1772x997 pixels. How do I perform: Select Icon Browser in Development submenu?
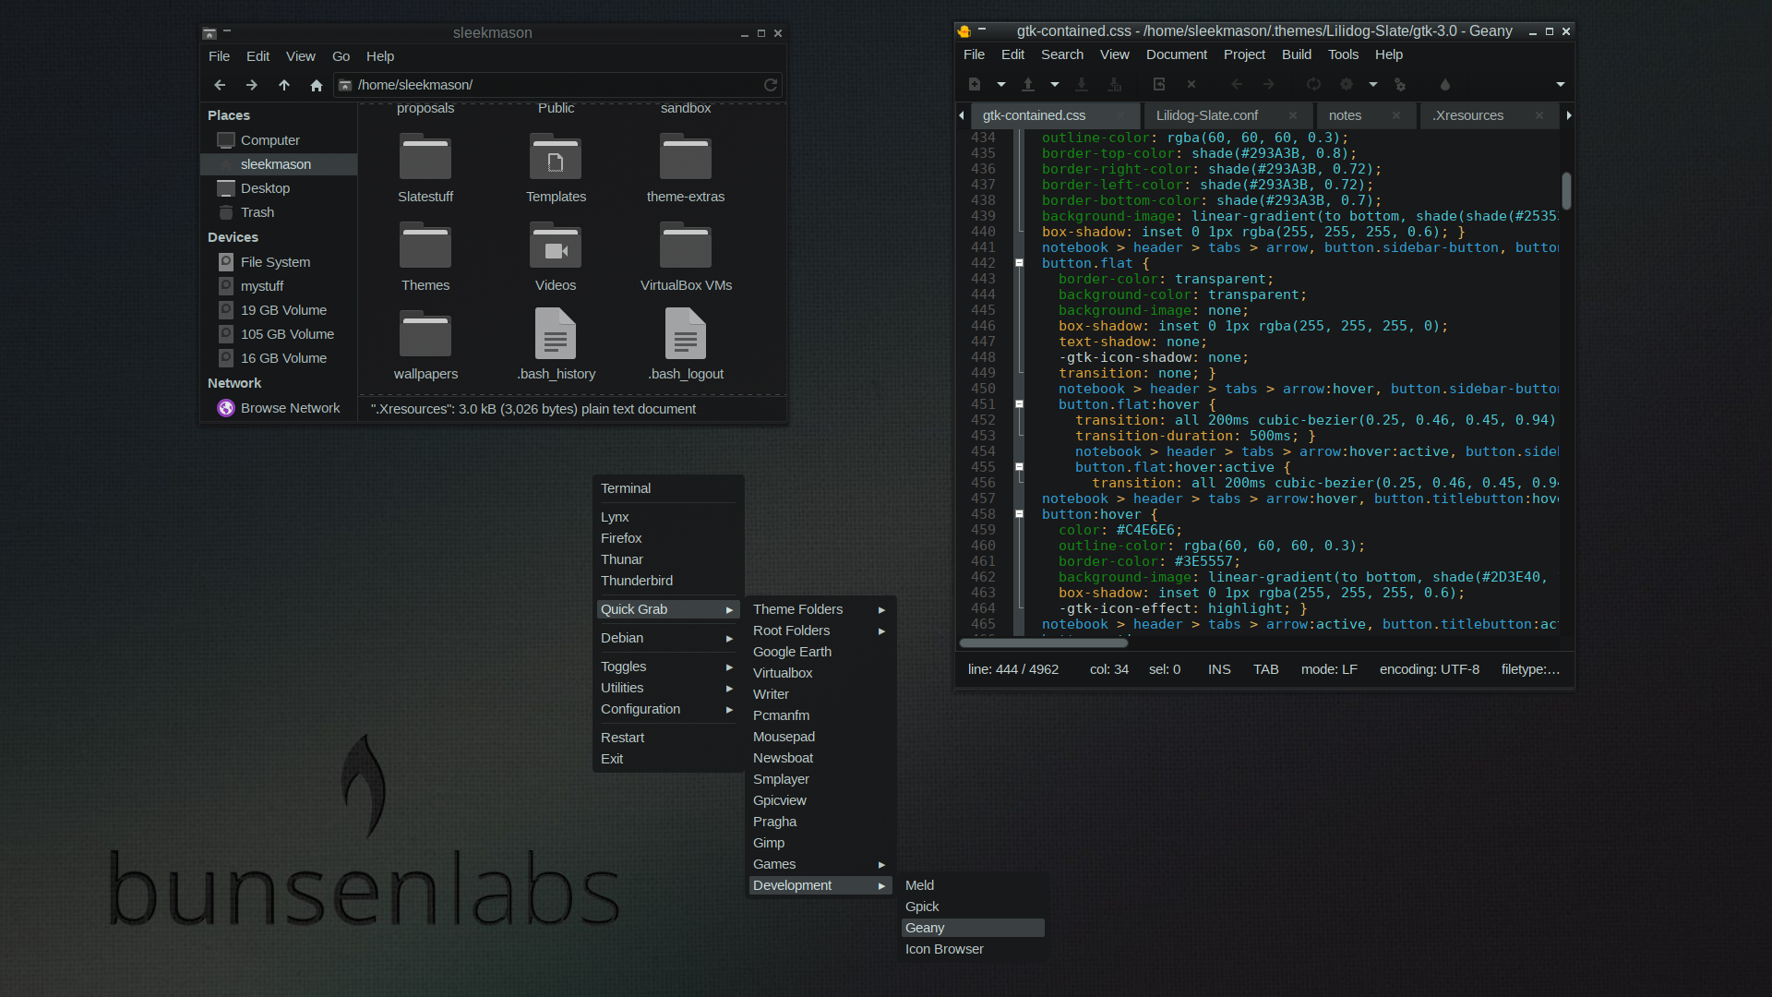(972, 949)
